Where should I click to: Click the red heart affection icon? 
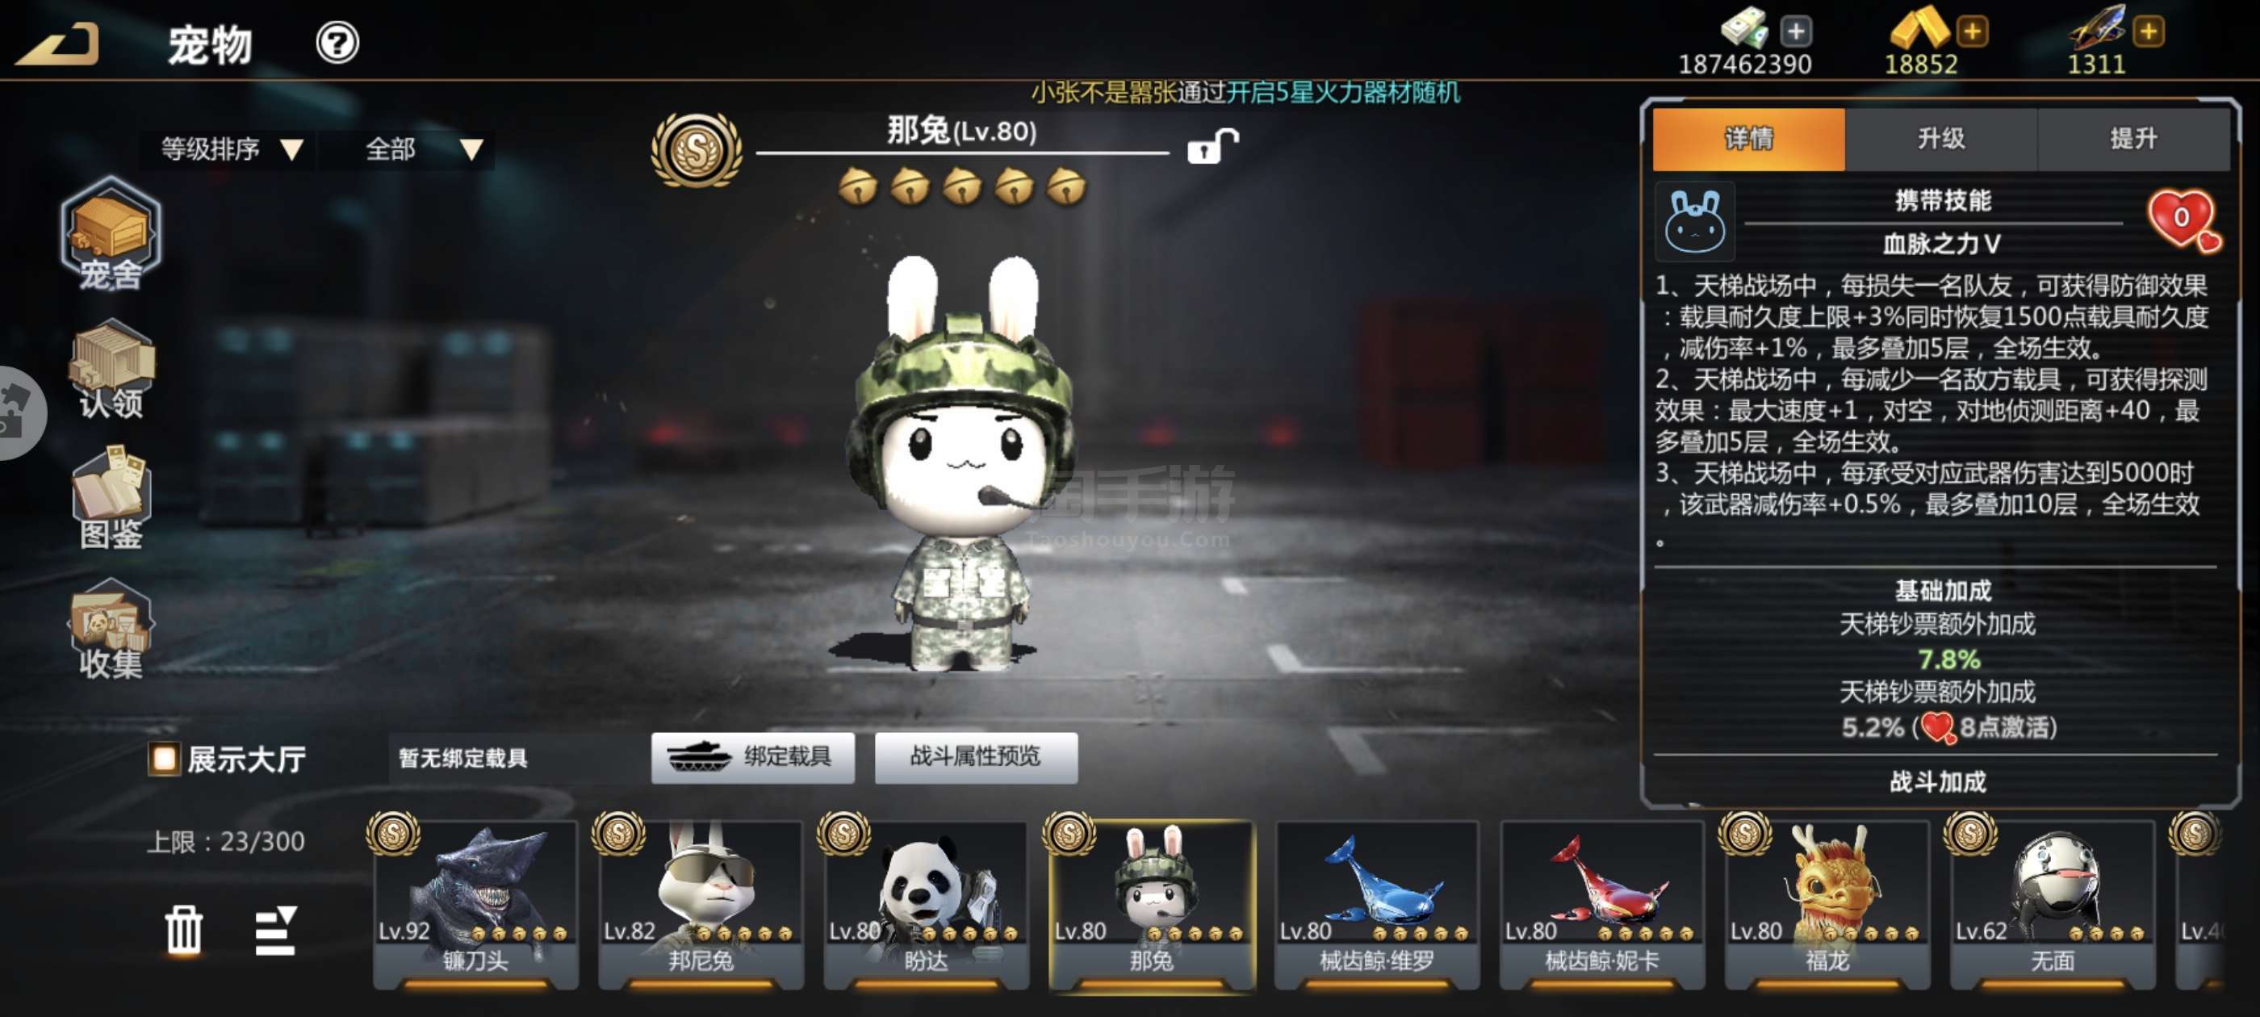(2183, 220)
